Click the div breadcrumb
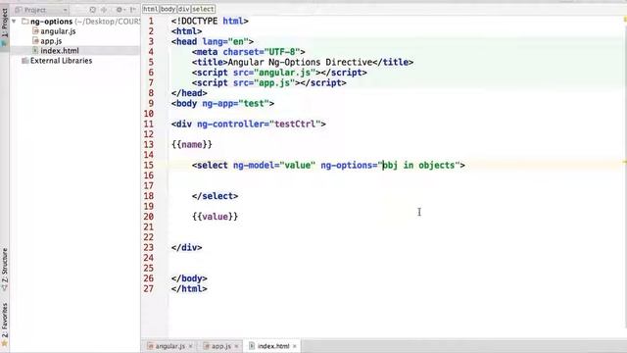 pos(183,9)
